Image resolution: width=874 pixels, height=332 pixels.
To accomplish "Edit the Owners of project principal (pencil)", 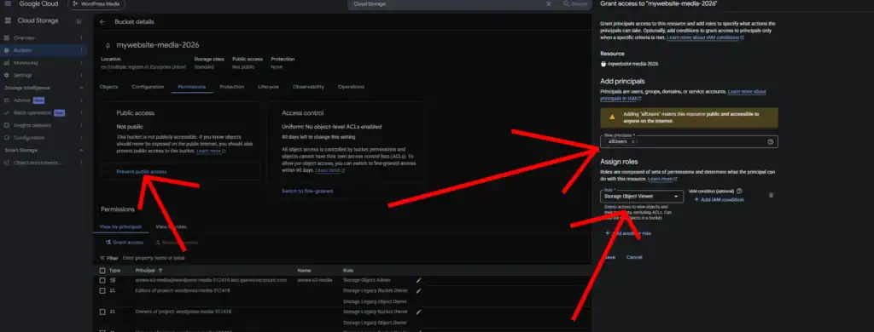I will coord(418,312).
